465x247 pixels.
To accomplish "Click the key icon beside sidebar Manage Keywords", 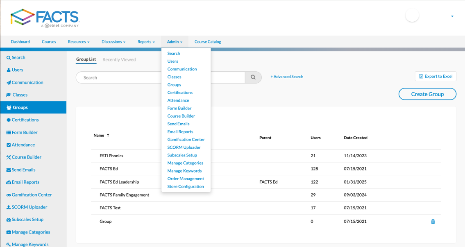I will 9,245.
